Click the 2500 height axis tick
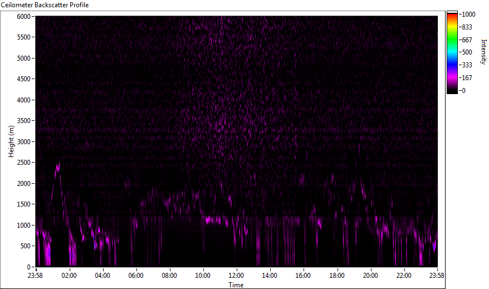This screenshot has width=489, height=289. tap(24, 163)
